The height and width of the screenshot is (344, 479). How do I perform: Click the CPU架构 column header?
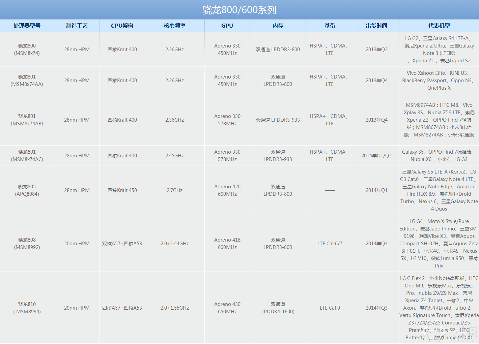[x=122, y=26]
